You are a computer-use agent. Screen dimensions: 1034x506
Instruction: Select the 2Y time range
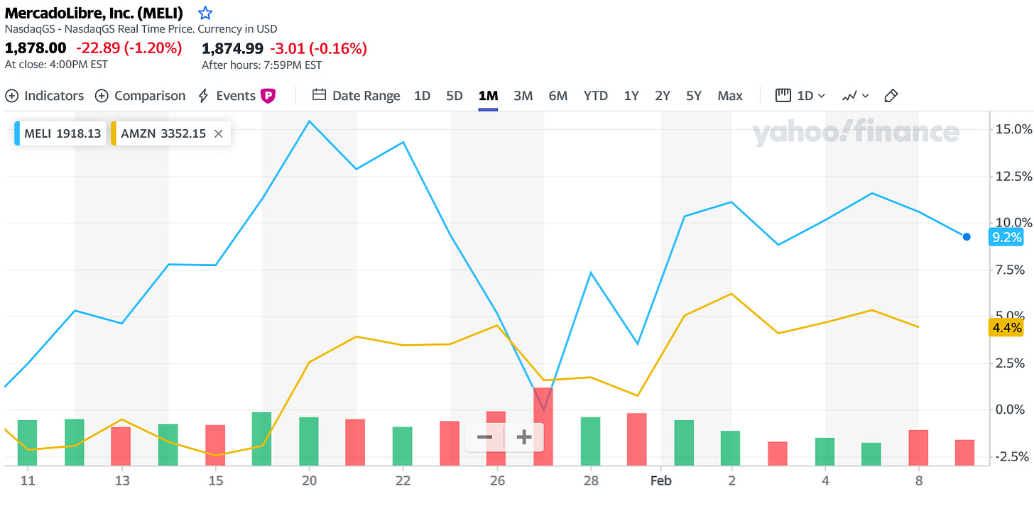click(x=663, y=96)
